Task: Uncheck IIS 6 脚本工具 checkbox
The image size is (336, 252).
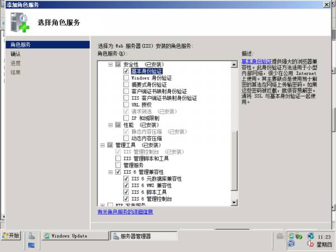Action: pos(126,192)
